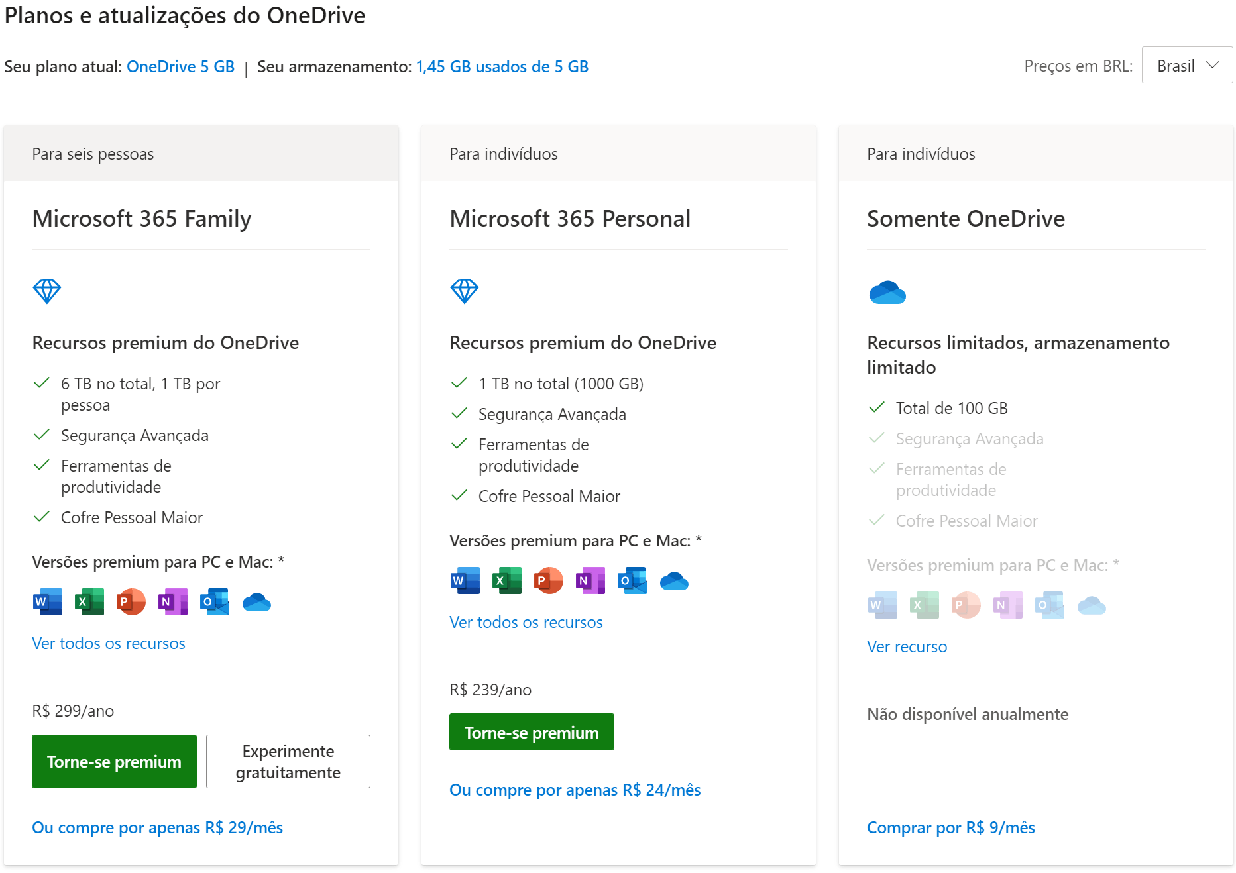Click the Outlook icon in Microsoft 365 Family

[215, 602]
